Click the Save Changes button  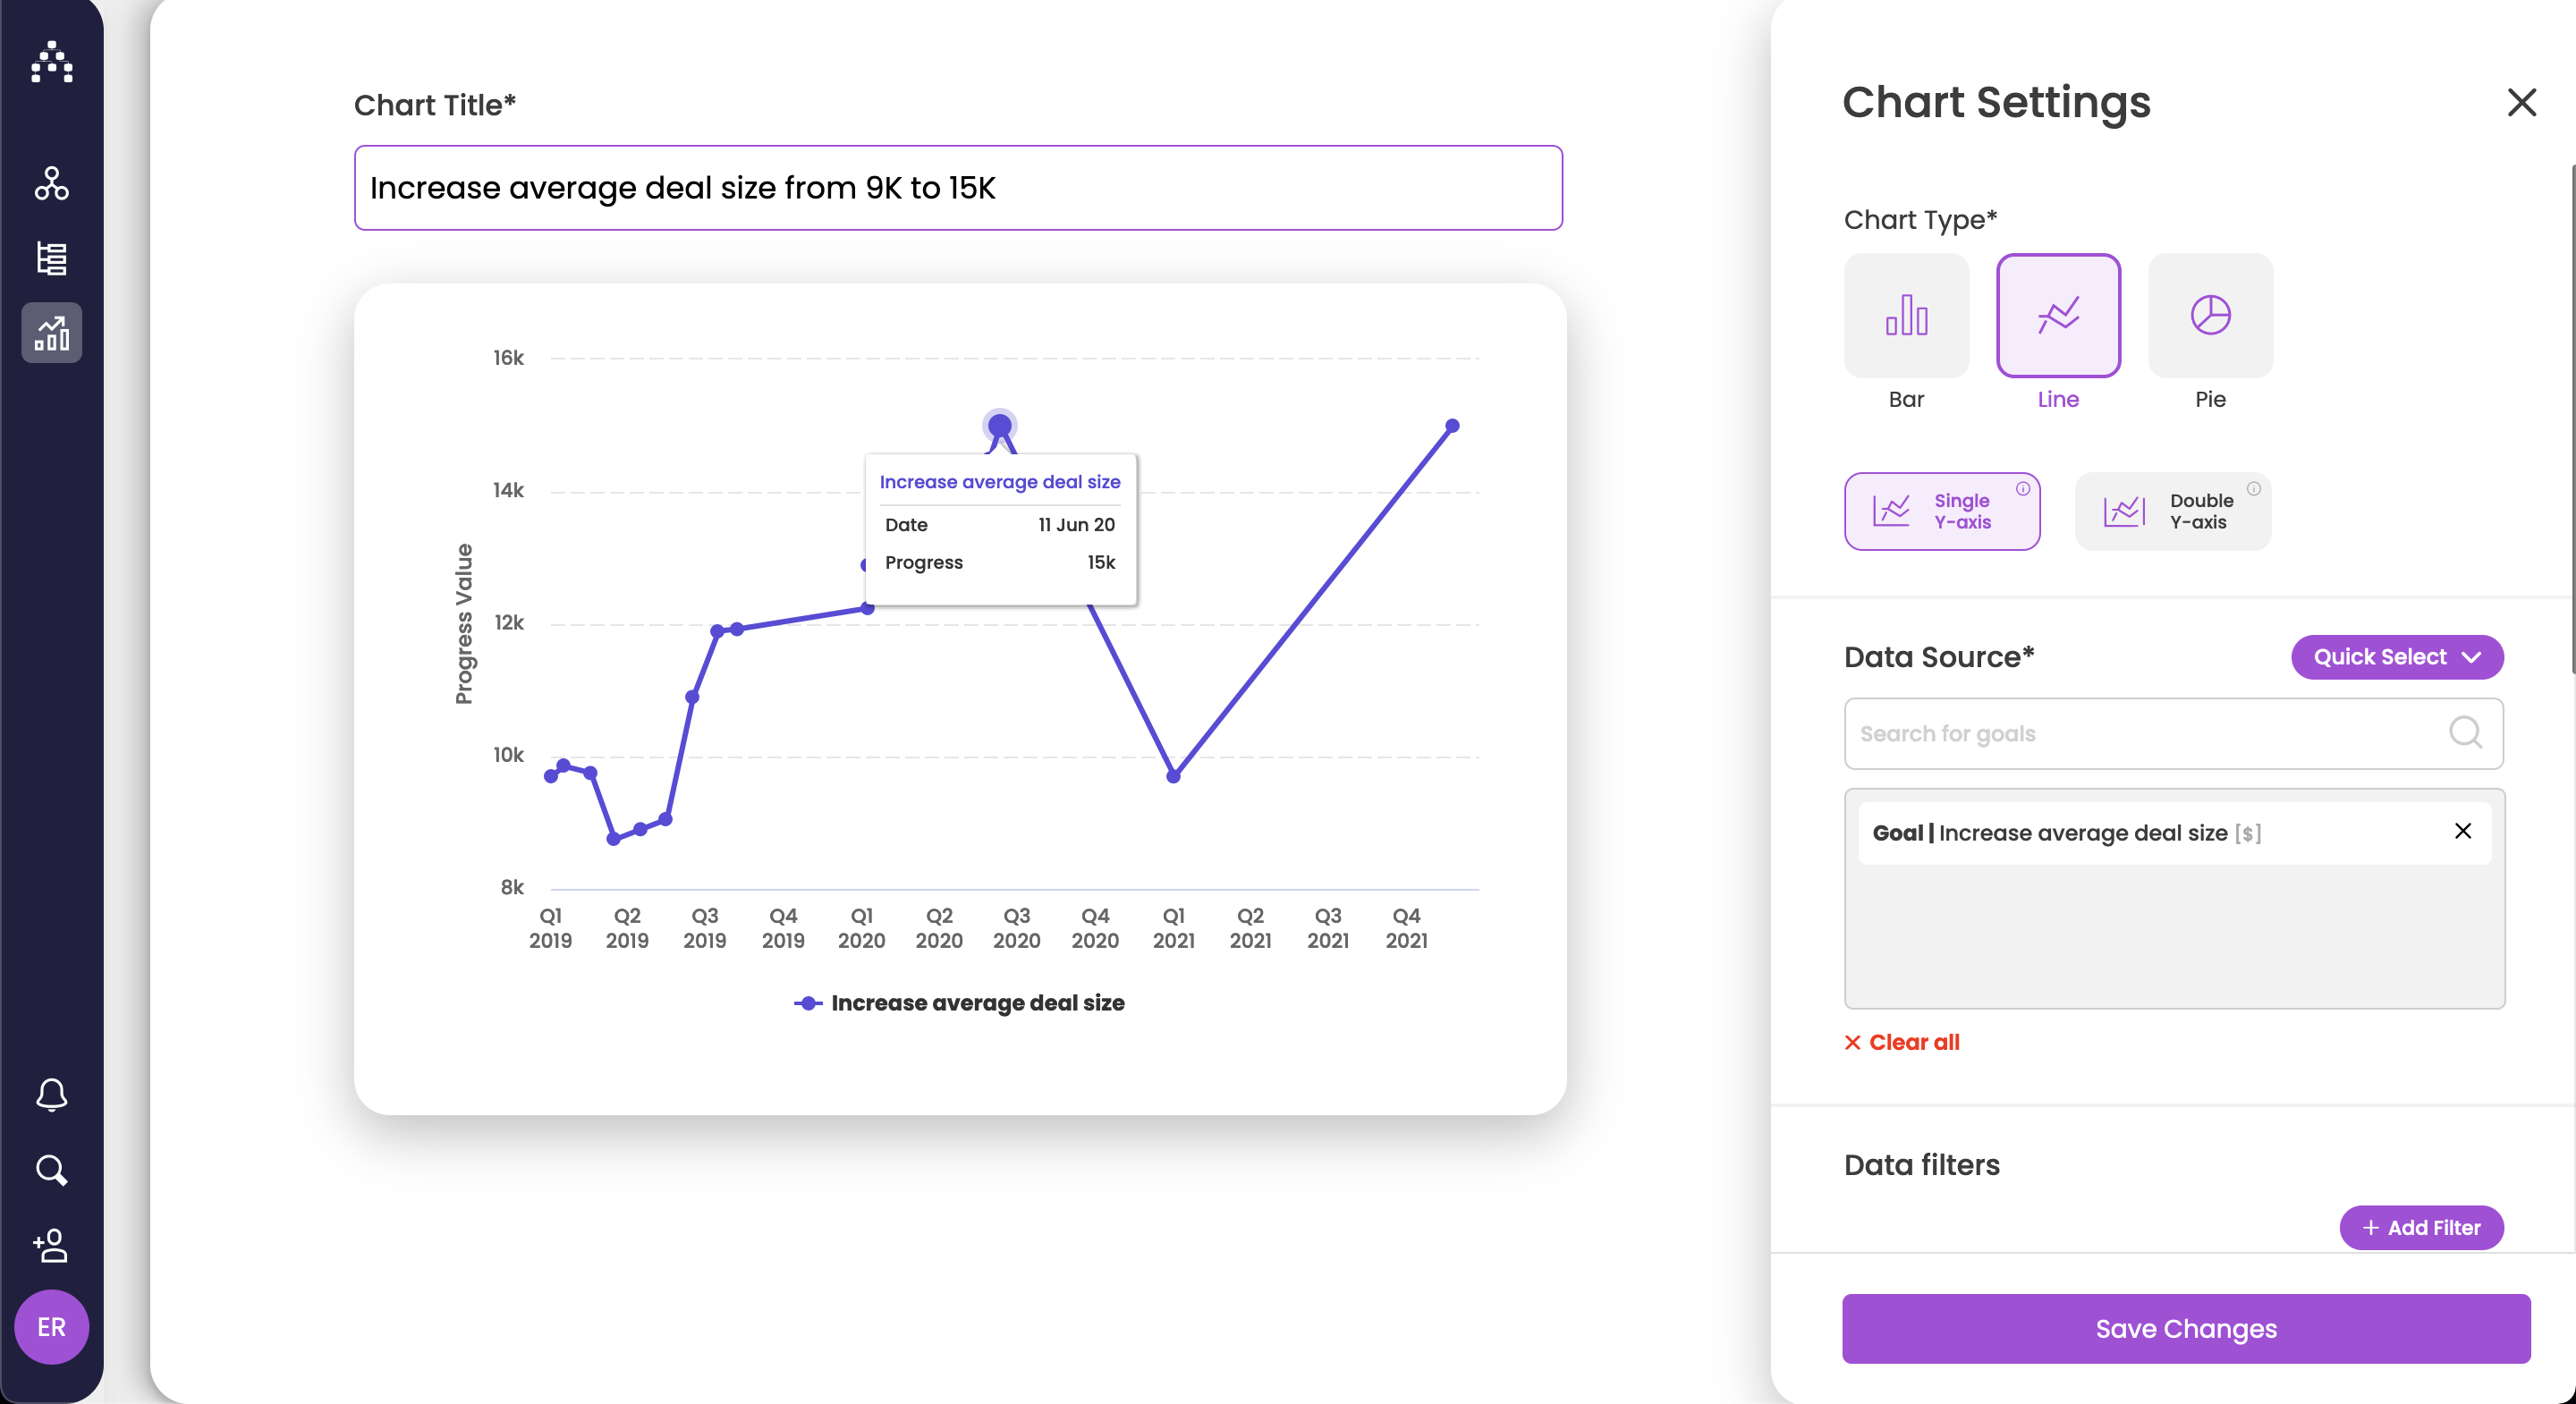[2185, 1328]
